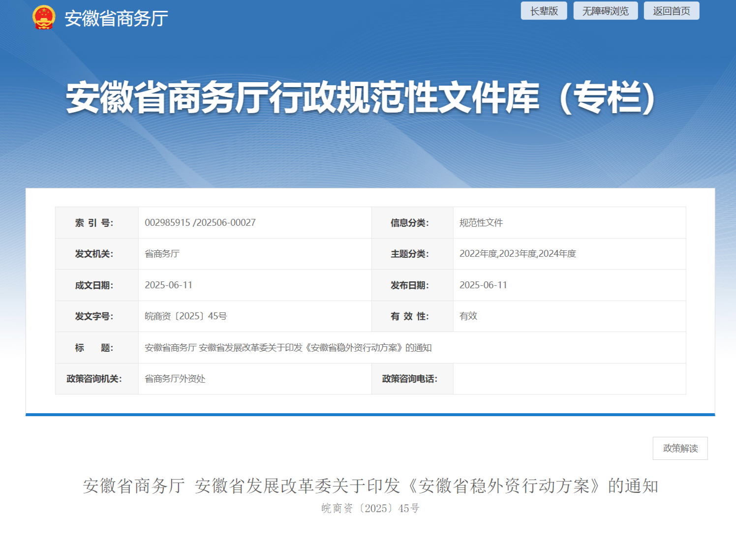This screenshot has width=736, height=544.
Task: Click the 成文日期 label cell
Action: (96, 285)
